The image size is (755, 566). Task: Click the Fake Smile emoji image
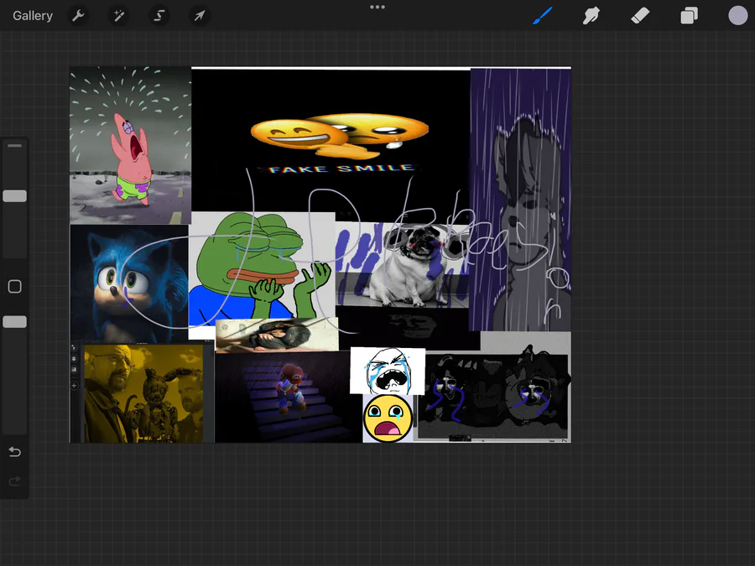coord(331,141)
